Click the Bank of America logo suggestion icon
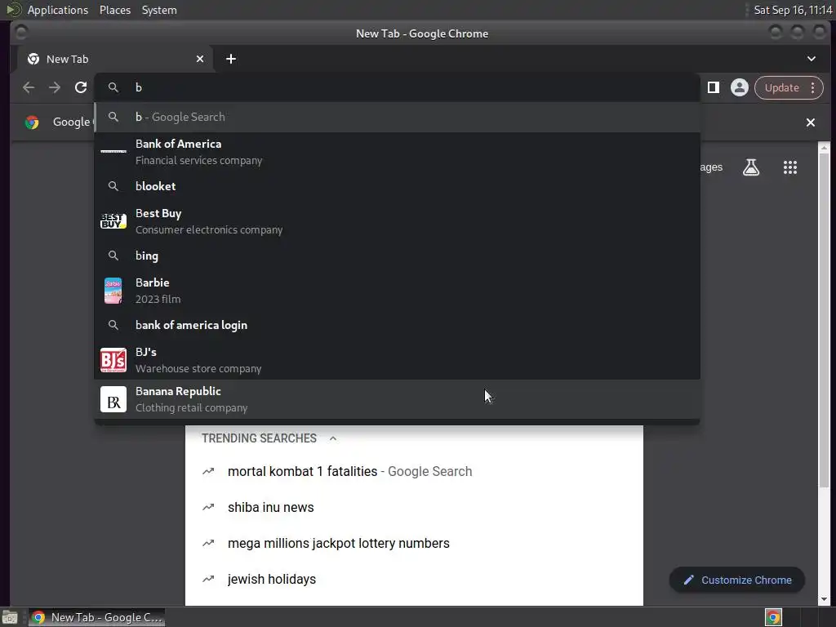 click(x=113, y=151)
